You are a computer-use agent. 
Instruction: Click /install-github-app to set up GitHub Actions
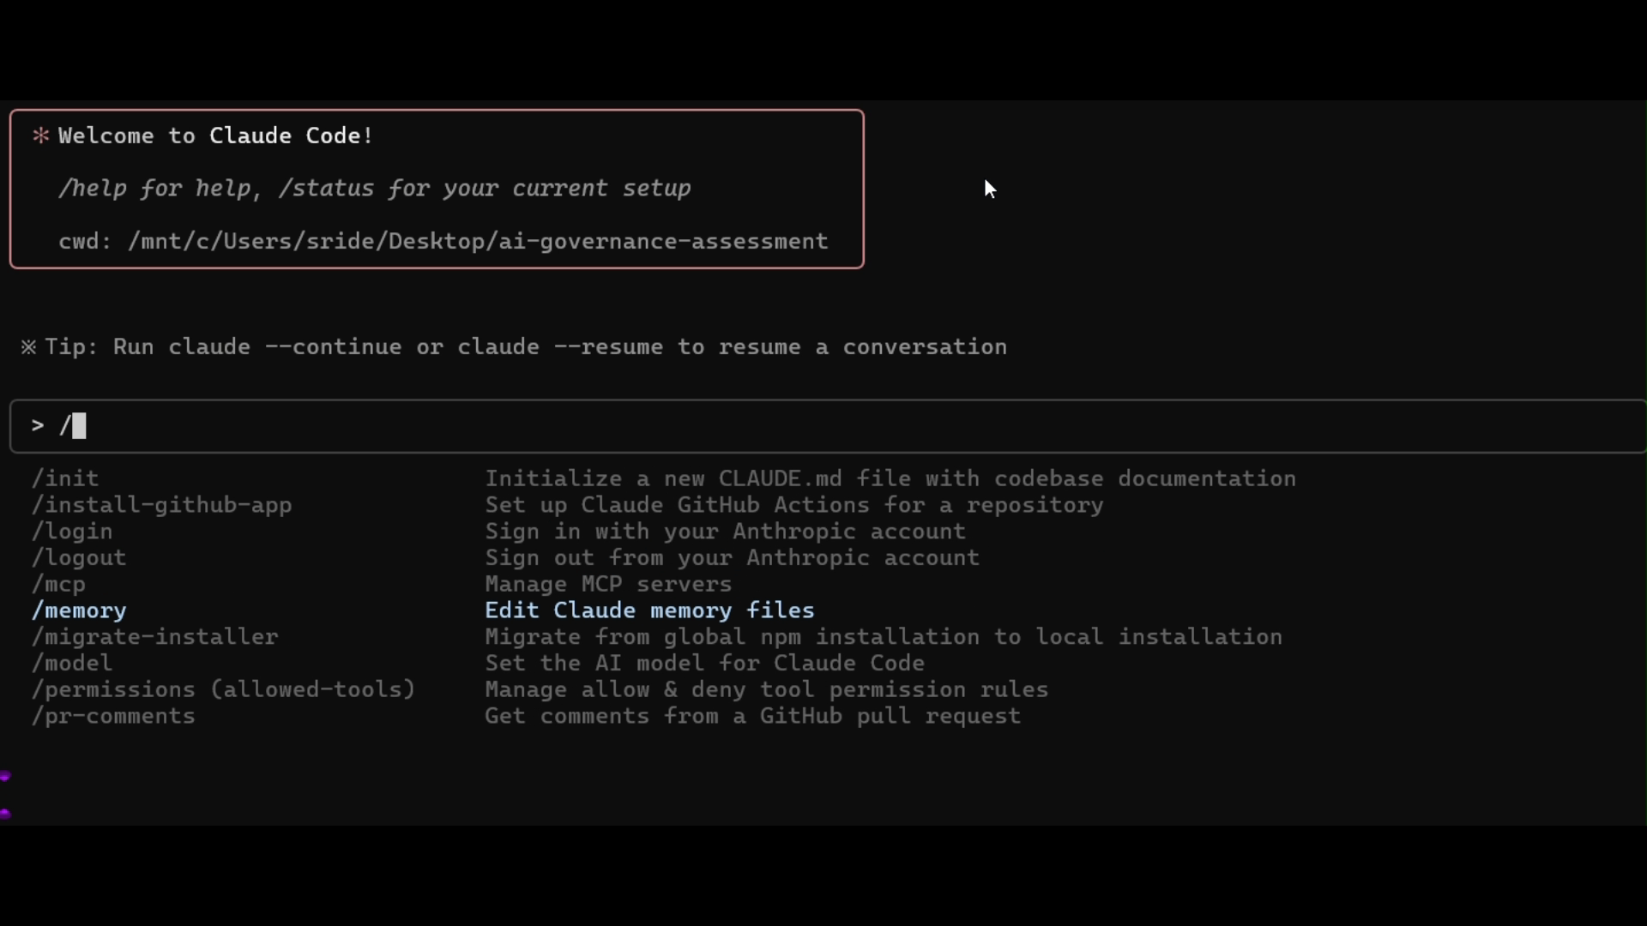tap(162, 505)
